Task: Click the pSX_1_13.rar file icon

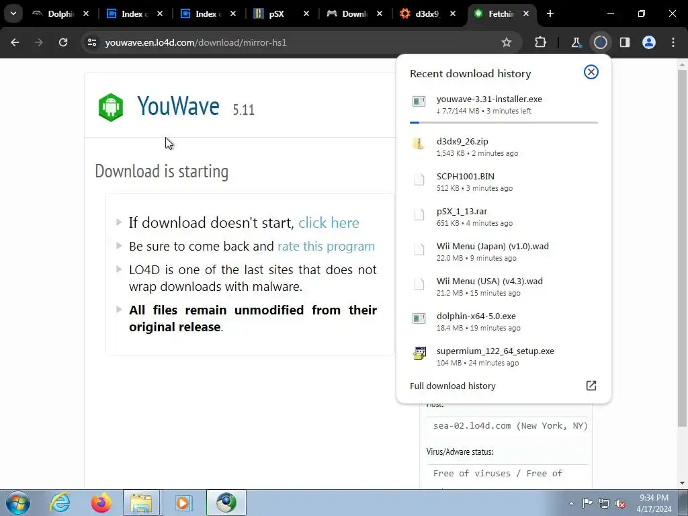Action: coord(419,214)
